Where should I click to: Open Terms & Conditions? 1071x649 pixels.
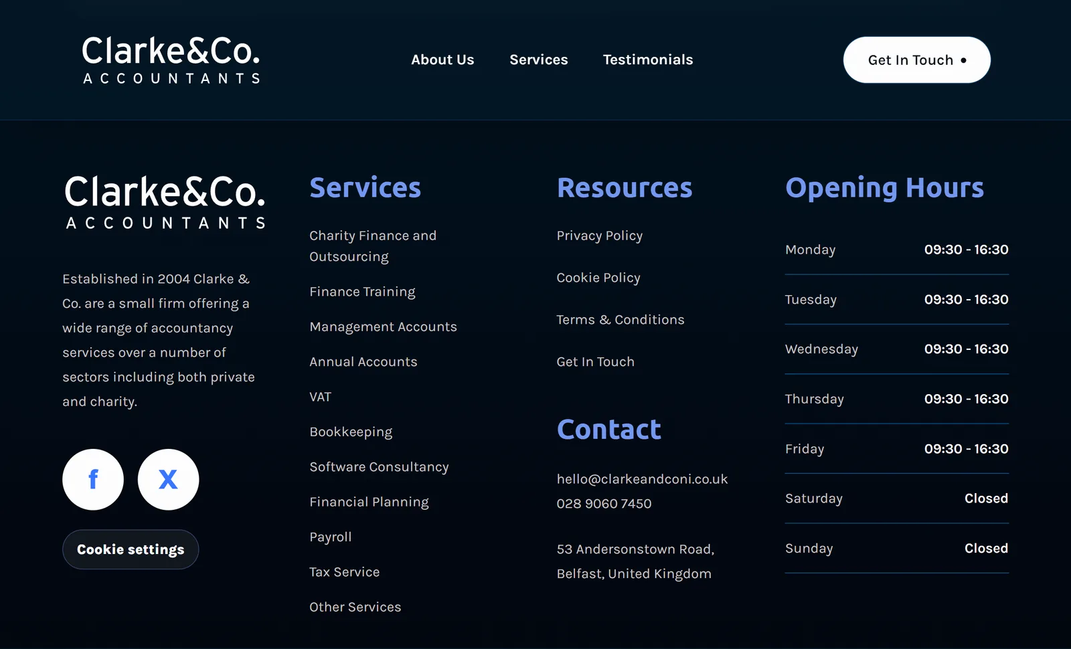coord(621,320)
